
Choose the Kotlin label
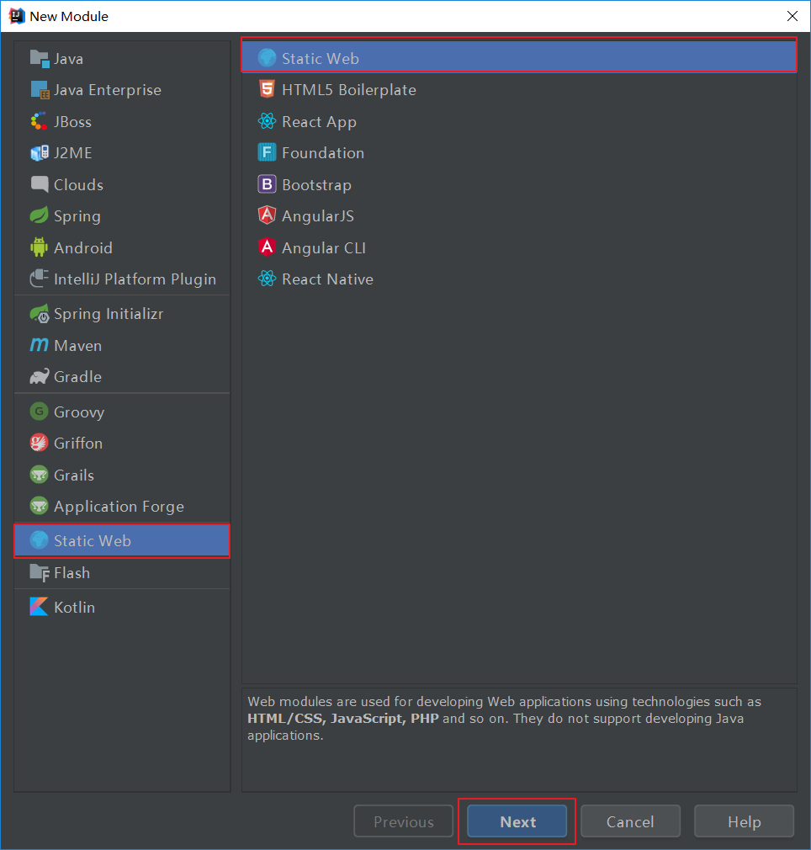(75, 607)
